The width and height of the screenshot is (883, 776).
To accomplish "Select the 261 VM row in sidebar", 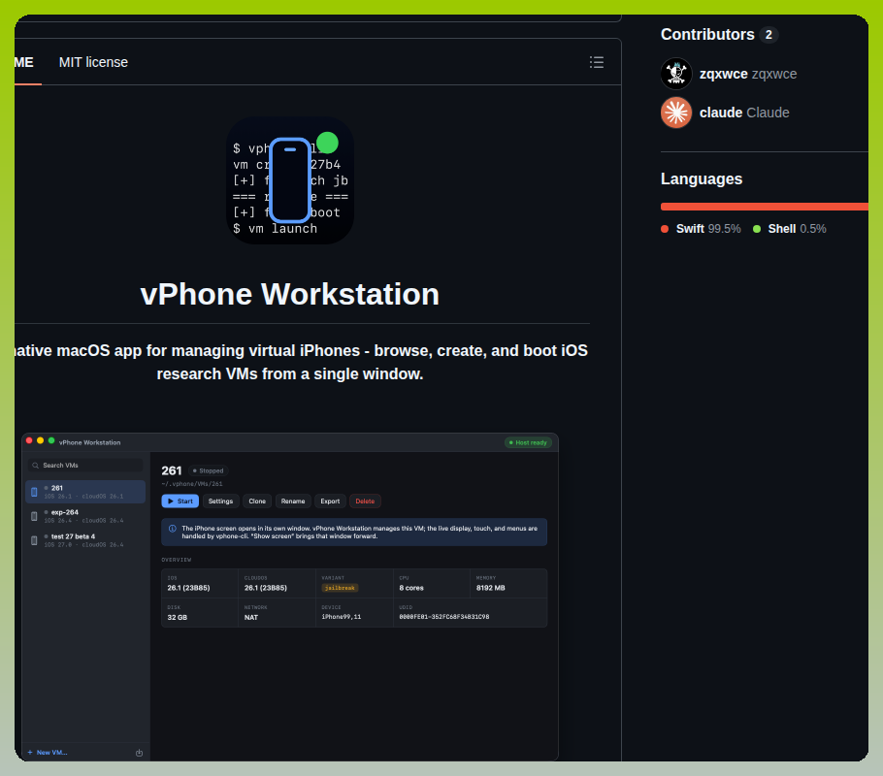I will (x=85, y=492).
